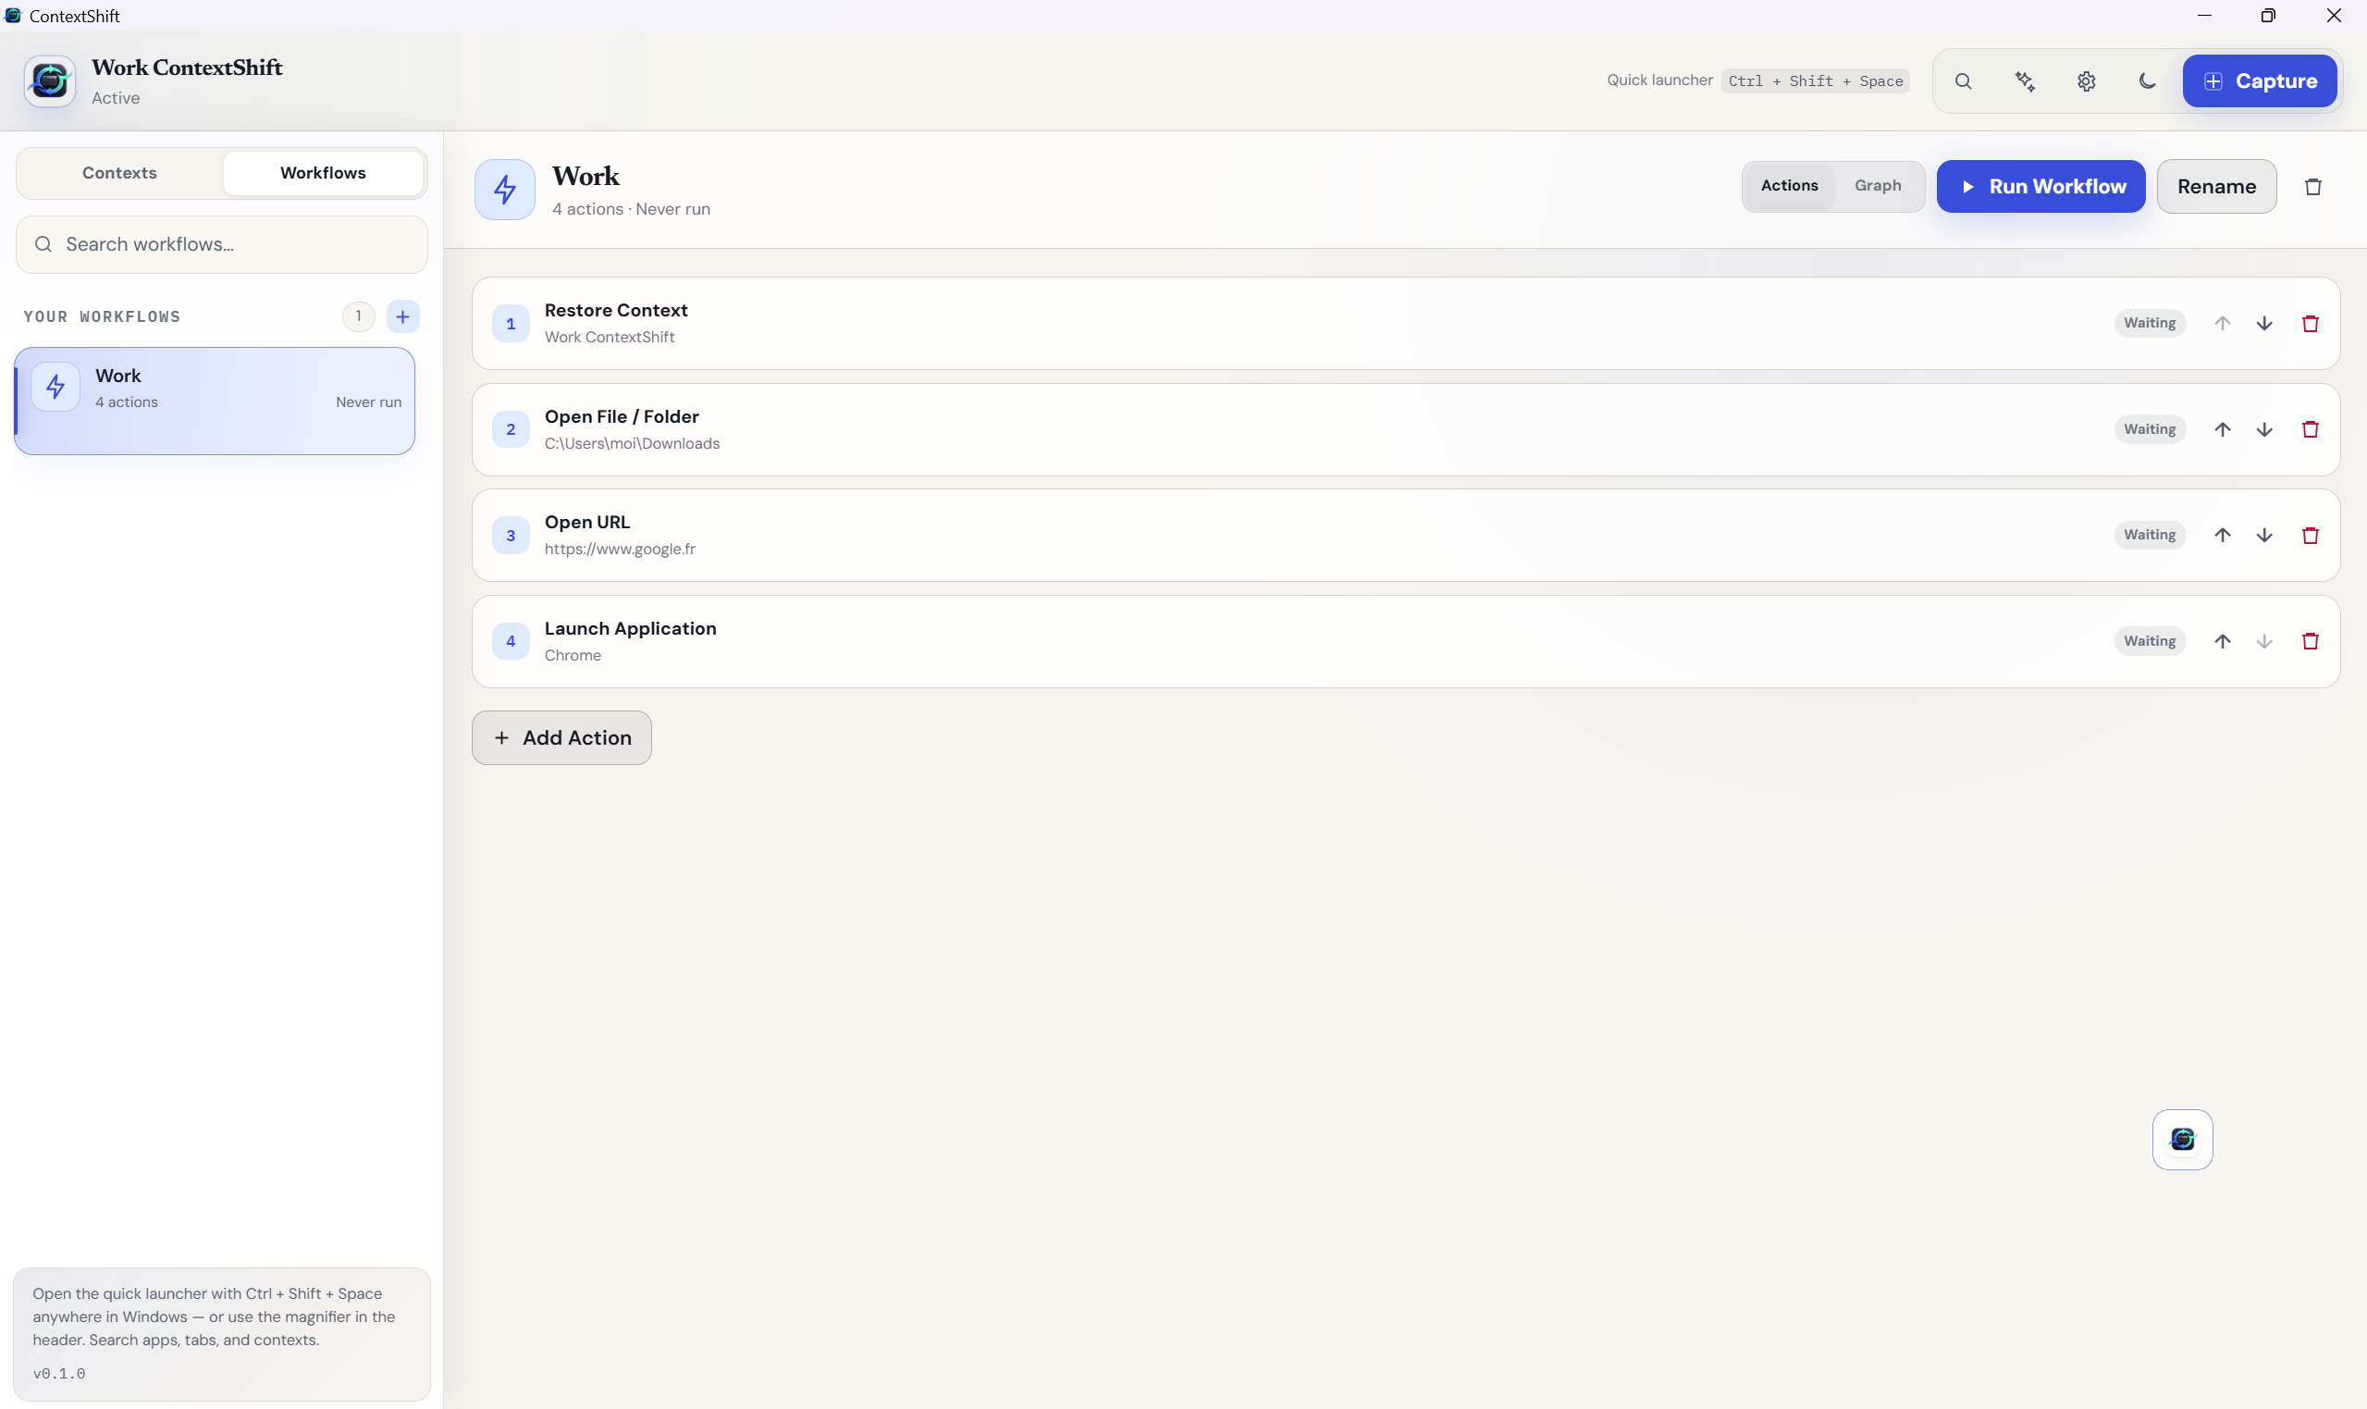This screenshot has width=2367, height=1409.
Task: Click the ContextShift logo in the header
Action: coord(49,80)
